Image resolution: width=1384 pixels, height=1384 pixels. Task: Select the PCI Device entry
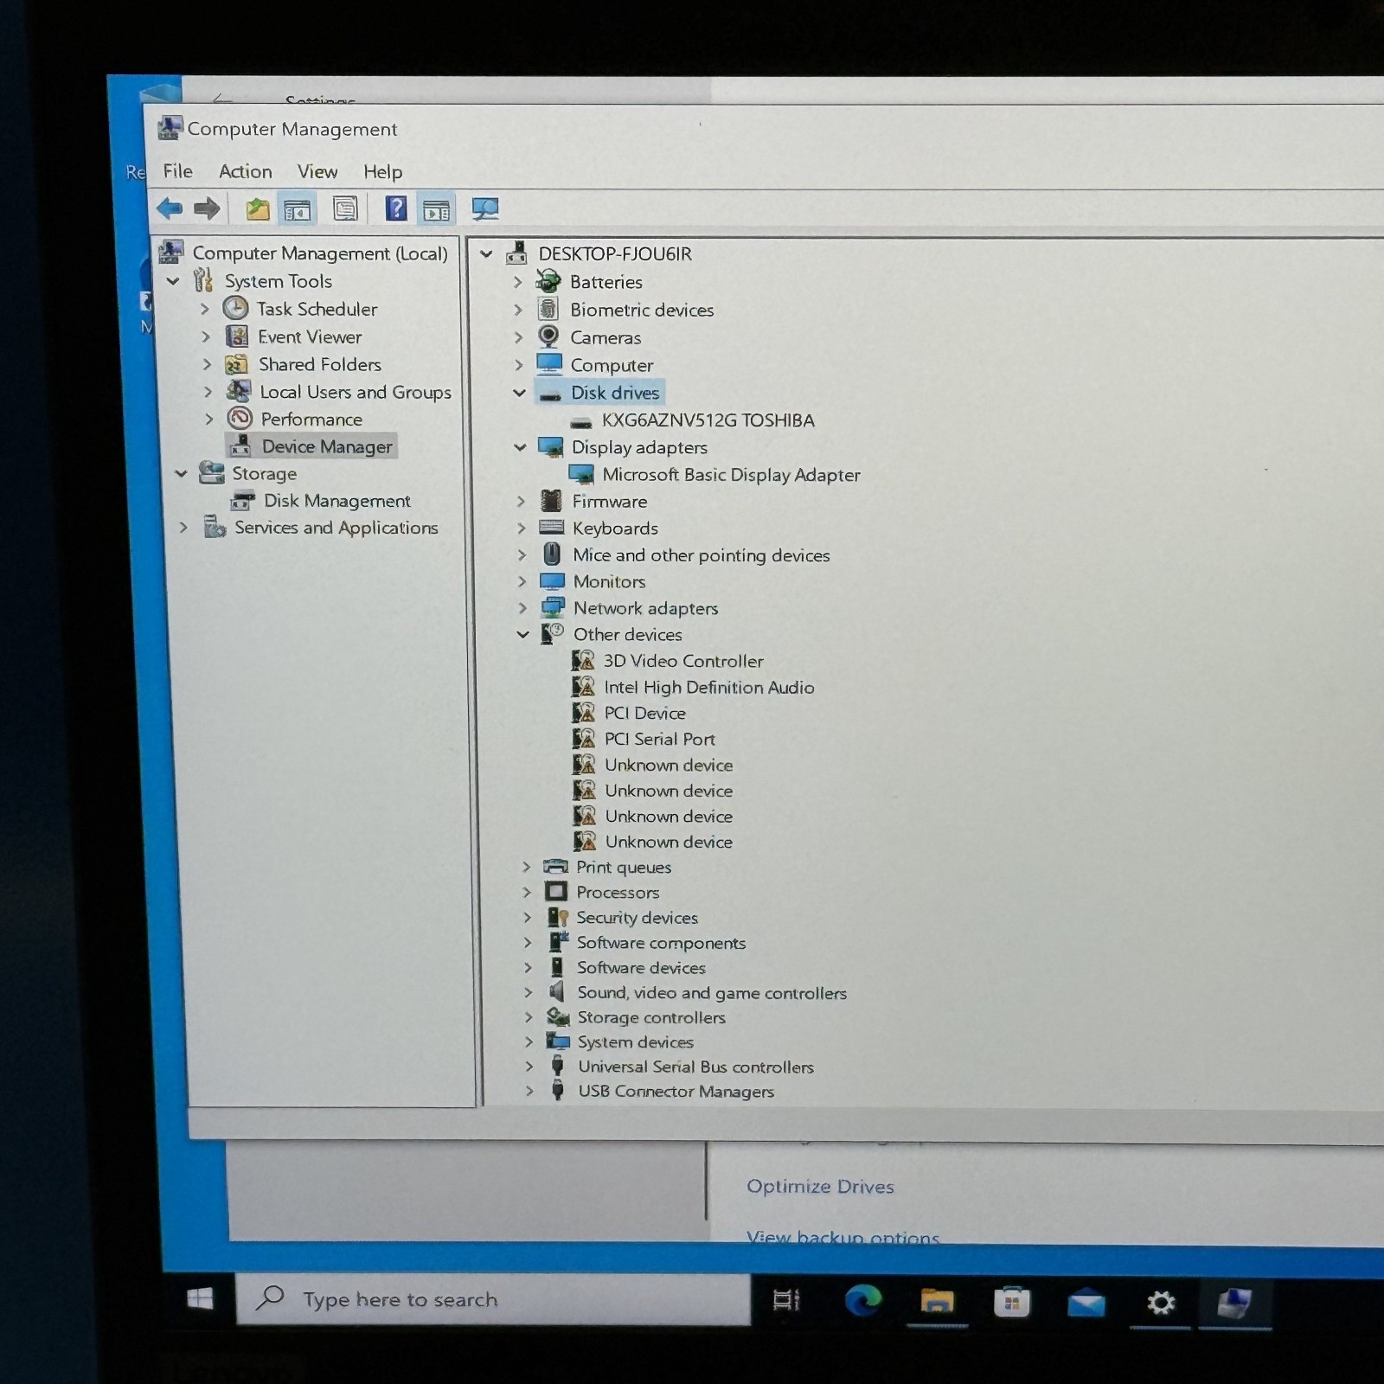[x=644, y=713]
